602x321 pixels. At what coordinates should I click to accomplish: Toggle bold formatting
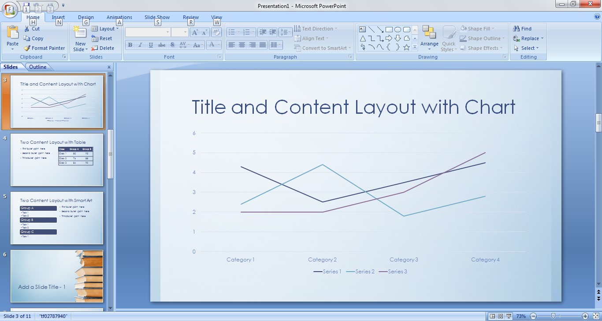[130, 45]
